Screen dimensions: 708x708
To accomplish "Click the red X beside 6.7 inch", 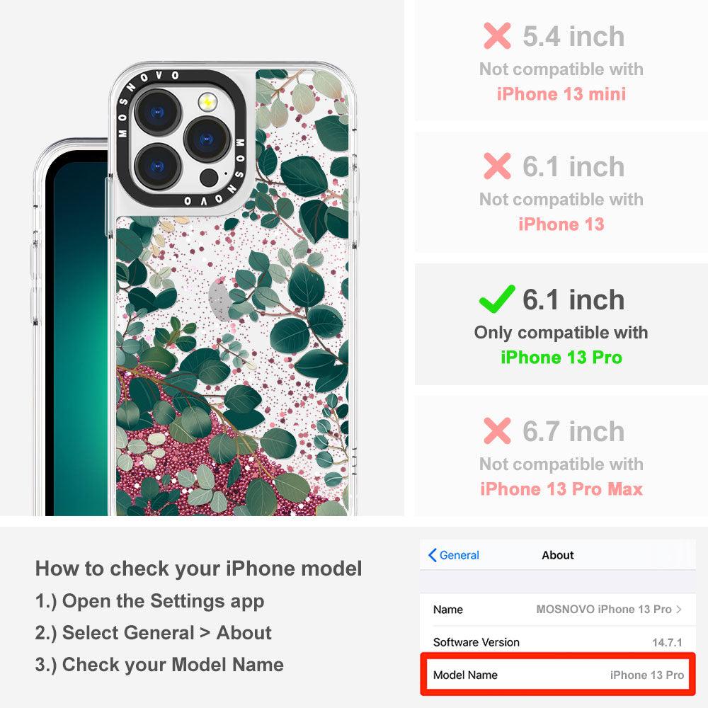I will 497,430.
